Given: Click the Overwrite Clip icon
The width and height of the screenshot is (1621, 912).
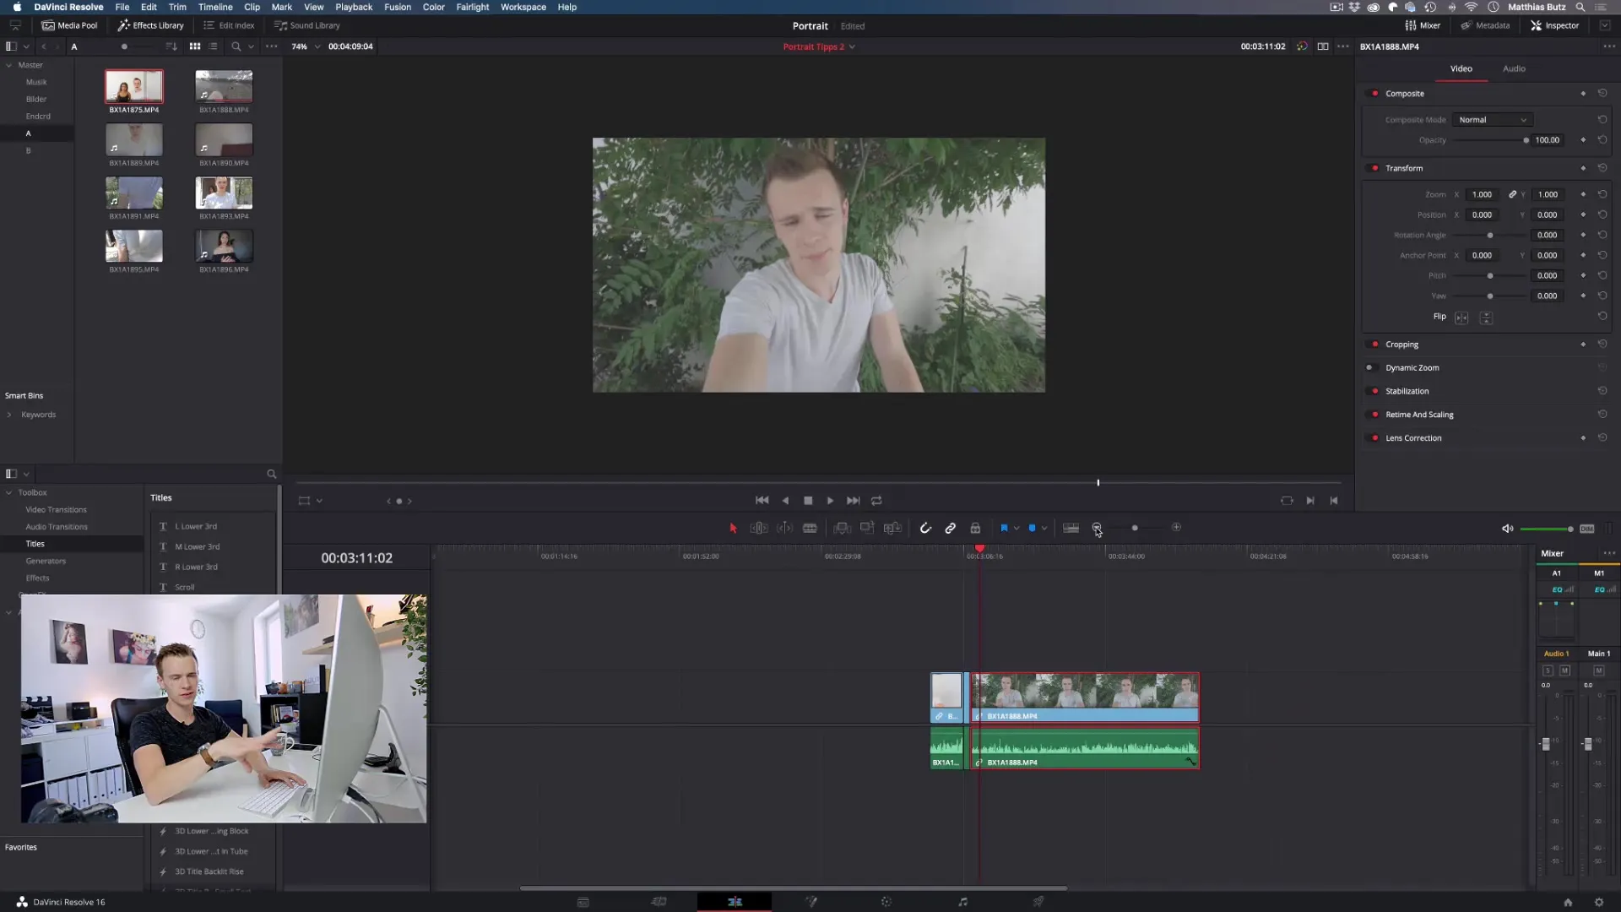Looking at the screenshot, I should 866,528.
